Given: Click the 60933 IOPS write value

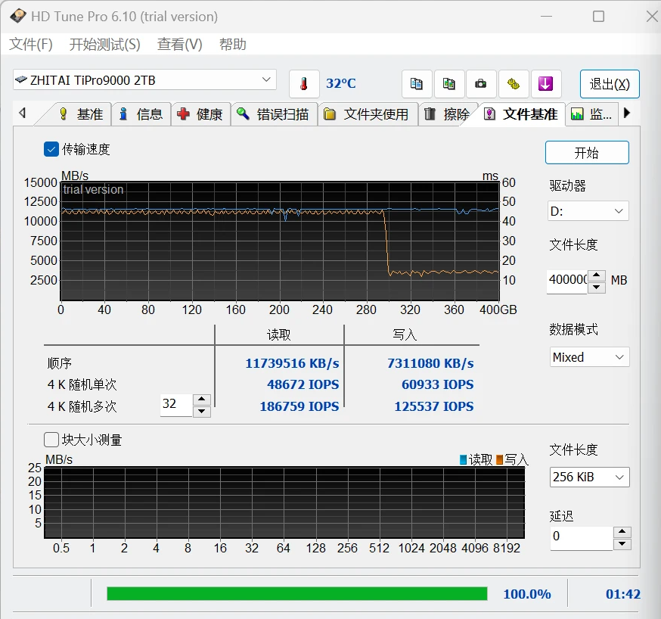Looking at the screenshot, I should pyautogui.click(x=438, y=384).
